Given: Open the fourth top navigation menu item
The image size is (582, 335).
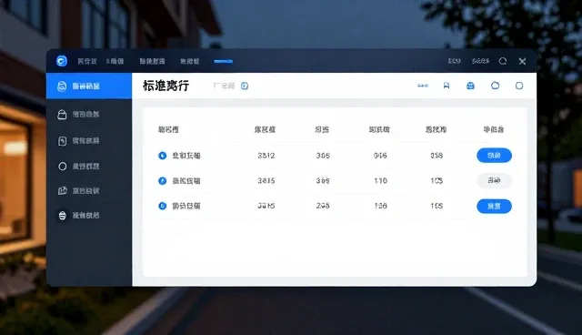Looking at the screenshot, I should click(x=190, y=61).
